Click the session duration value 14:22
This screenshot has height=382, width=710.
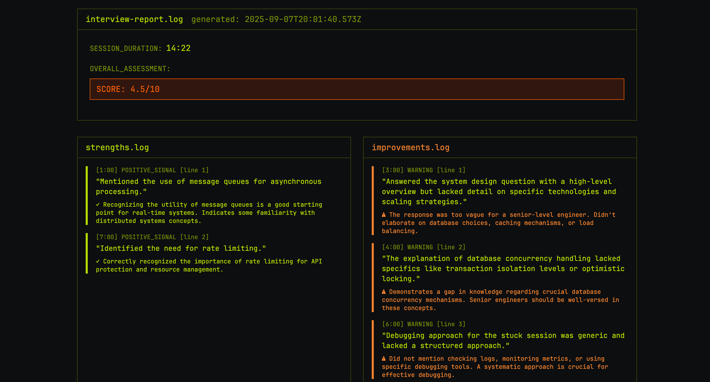point(178,48)
